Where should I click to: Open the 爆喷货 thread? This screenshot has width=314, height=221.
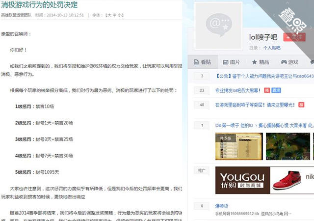222,206
